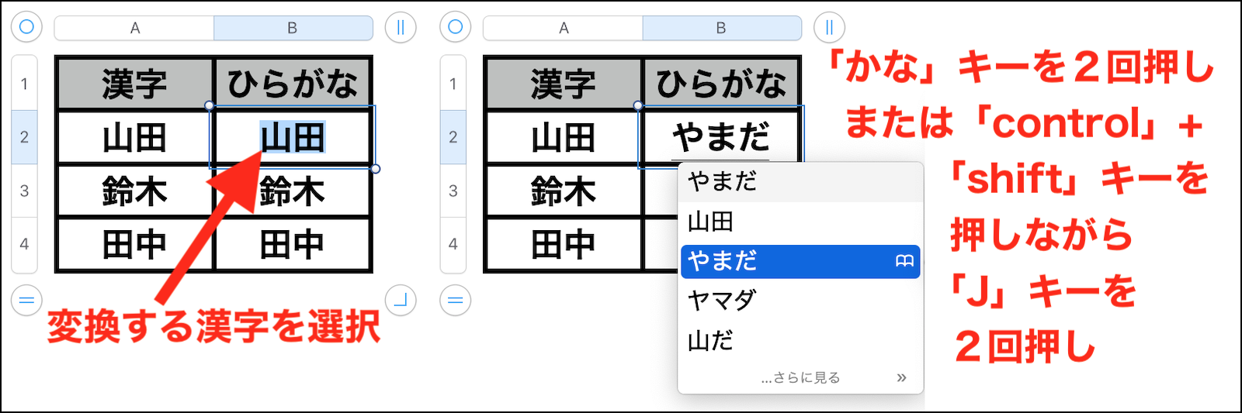This screenshot has width=1242, height=413.
Task: Click the right table's circular select handle
Action: (455, 27)
